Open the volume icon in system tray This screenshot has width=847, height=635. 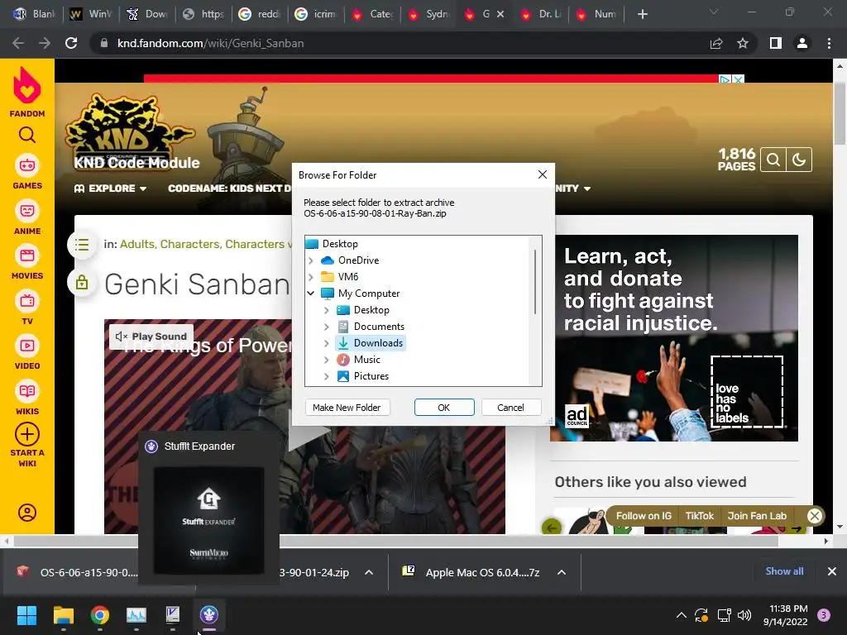[744, 615]
